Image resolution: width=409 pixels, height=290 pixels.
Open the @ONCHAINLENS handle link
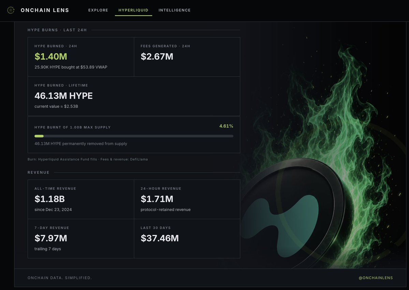click(x=376, y=278)
